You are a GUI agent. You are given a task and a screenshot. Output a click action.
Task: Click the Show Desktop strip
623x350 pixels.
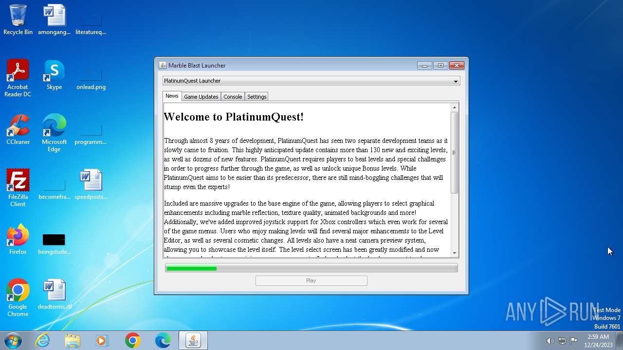[x=619, y=340]
